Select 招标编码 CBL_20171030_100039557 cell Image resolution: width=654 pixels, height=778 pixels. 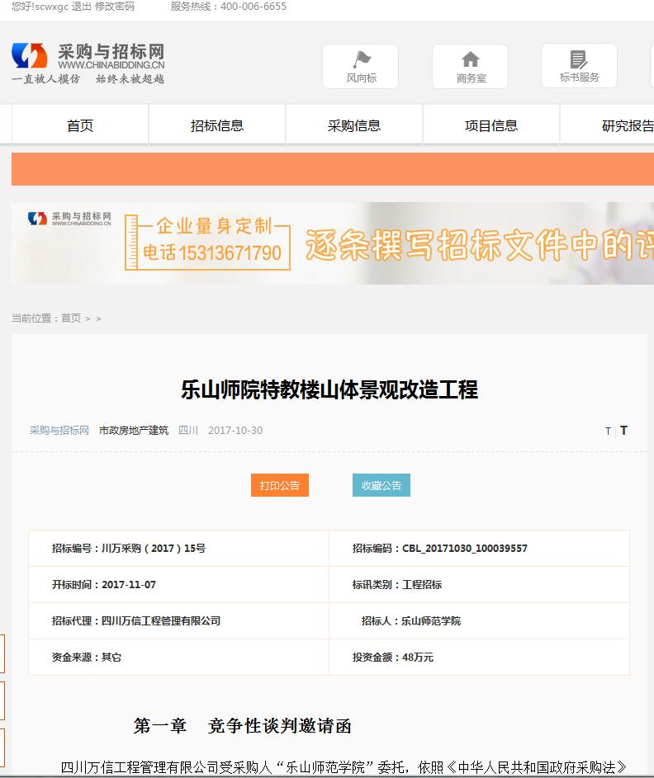(479, 549)
